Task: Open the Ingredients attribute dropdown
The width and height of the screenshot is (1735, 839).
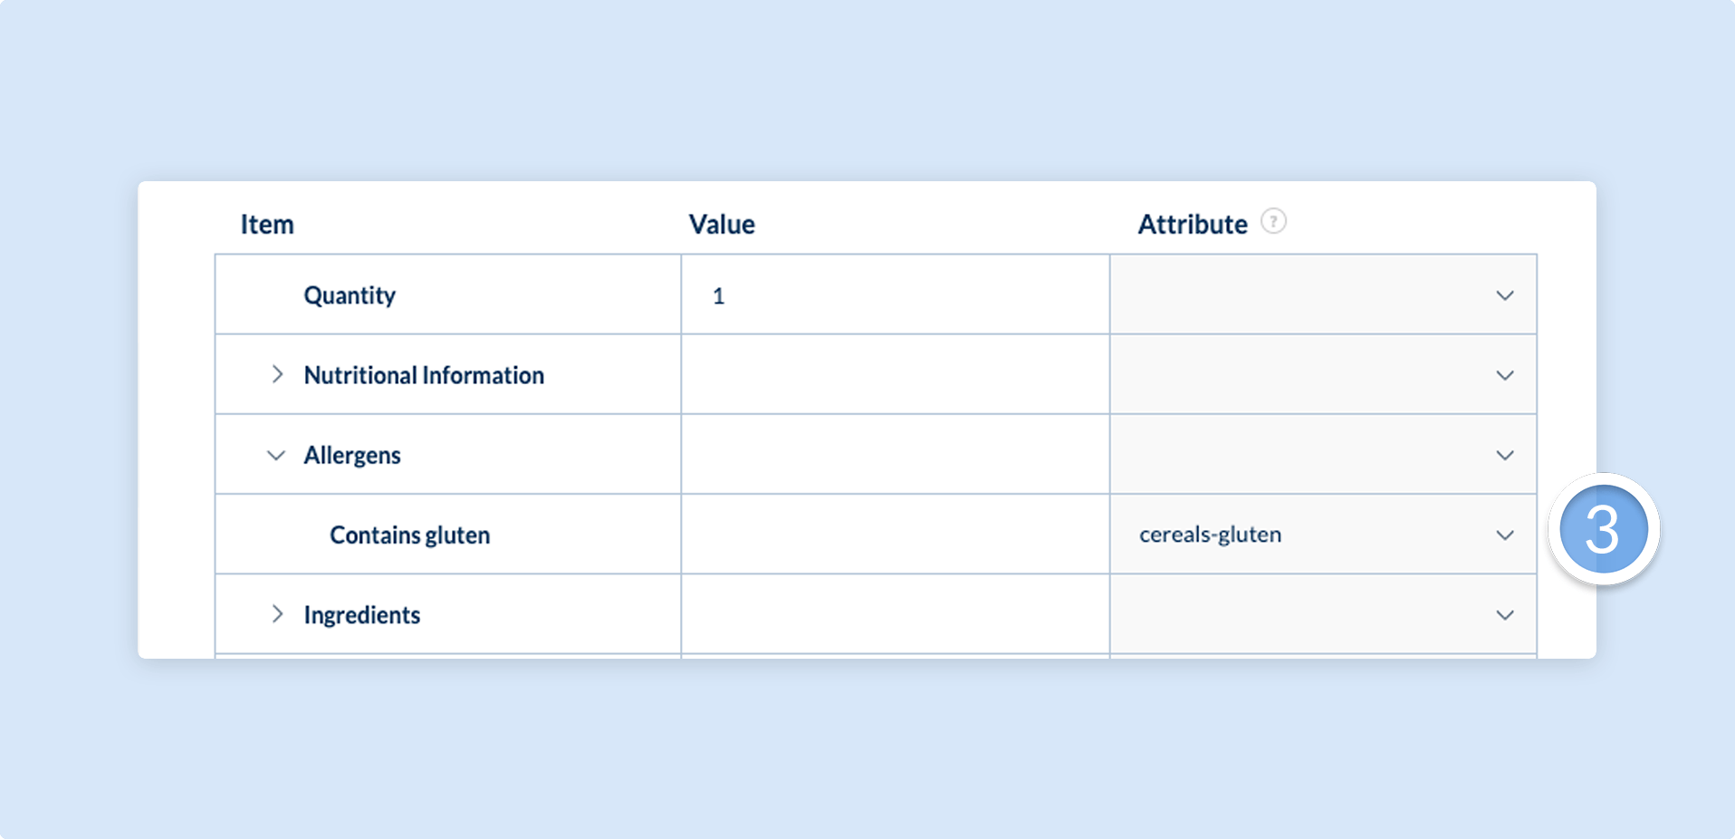Action: click(1323, 613)
